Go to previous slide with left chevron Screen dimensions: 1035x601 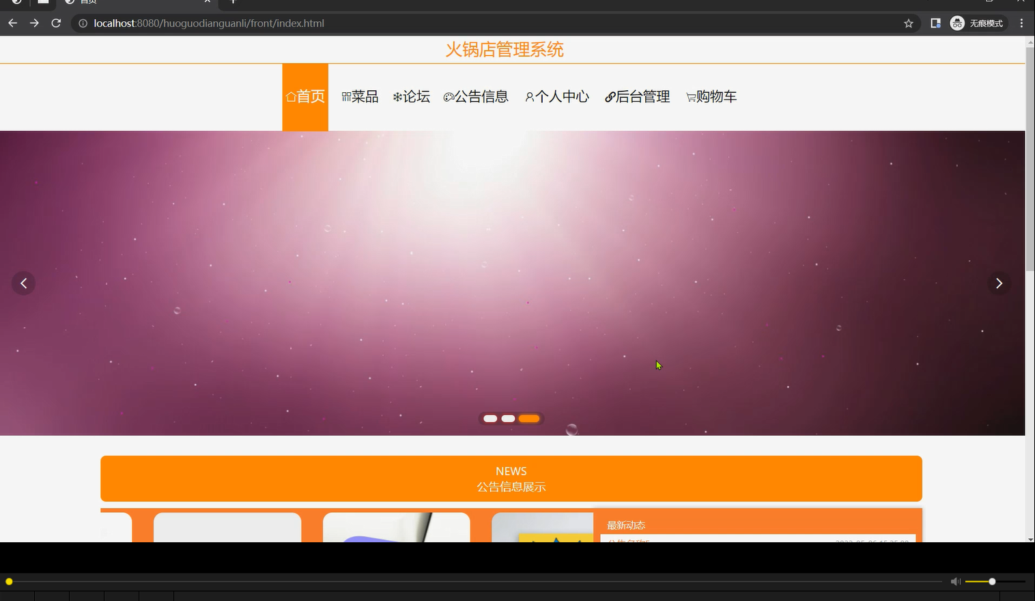[x=24, y=283]
